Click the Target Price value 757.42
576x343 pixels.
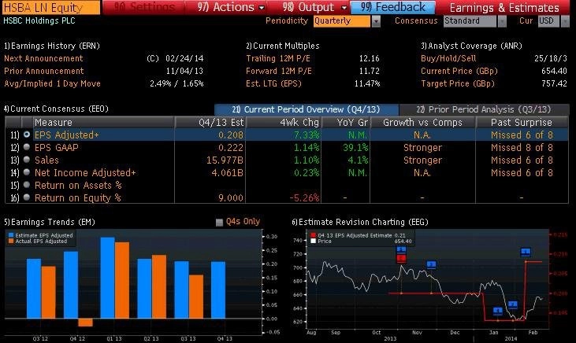[x=554, y=83]
